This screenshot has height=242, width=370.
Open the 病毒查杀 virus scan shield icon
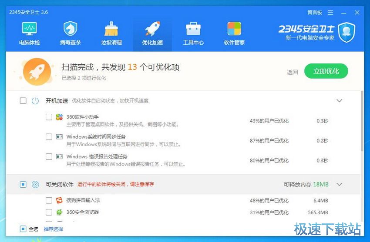[x=71, y=29]
